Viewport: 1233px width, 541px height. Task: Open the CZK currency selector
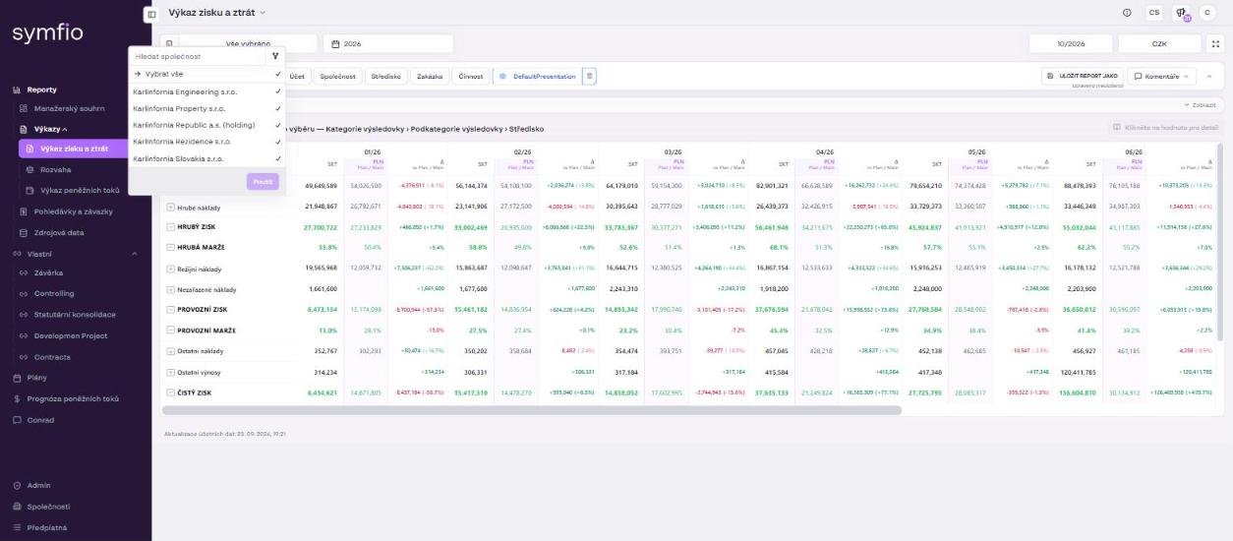tap(1159, 44)
